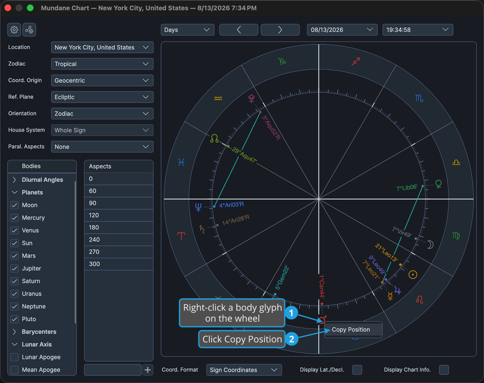The height and width of the screenshot is (383, 484).
Task: Click the plus button to add an aspect
Action: coord(148,370)
